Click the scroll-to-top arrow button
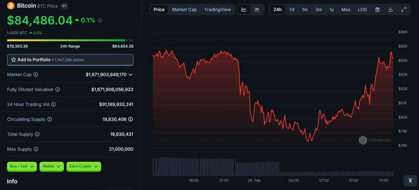Viewport: 419px width, 190px height. (410, 180)
